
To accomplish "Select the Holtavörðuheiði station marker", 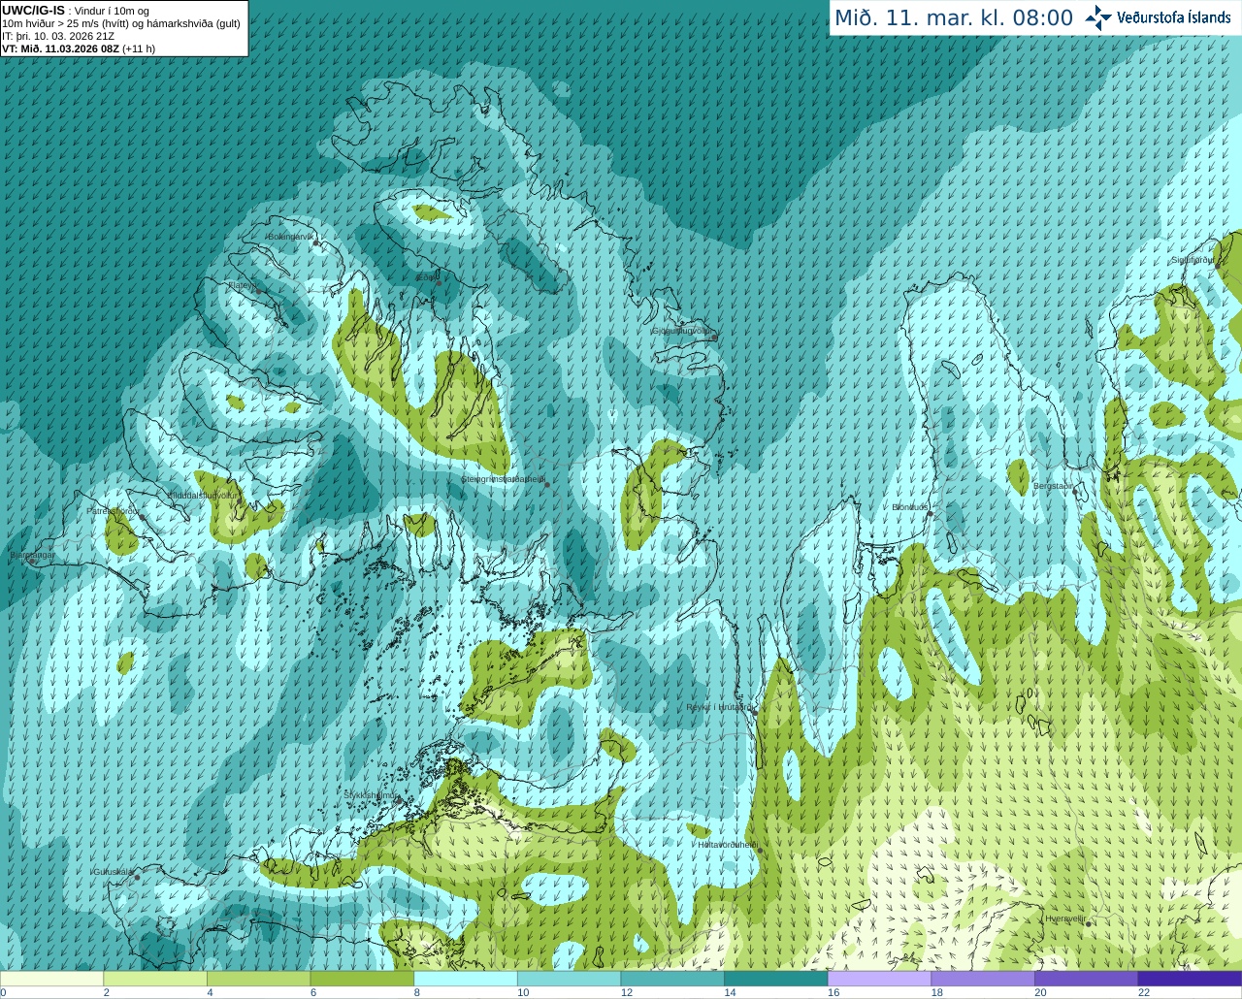I will click(x=760, y=851).
